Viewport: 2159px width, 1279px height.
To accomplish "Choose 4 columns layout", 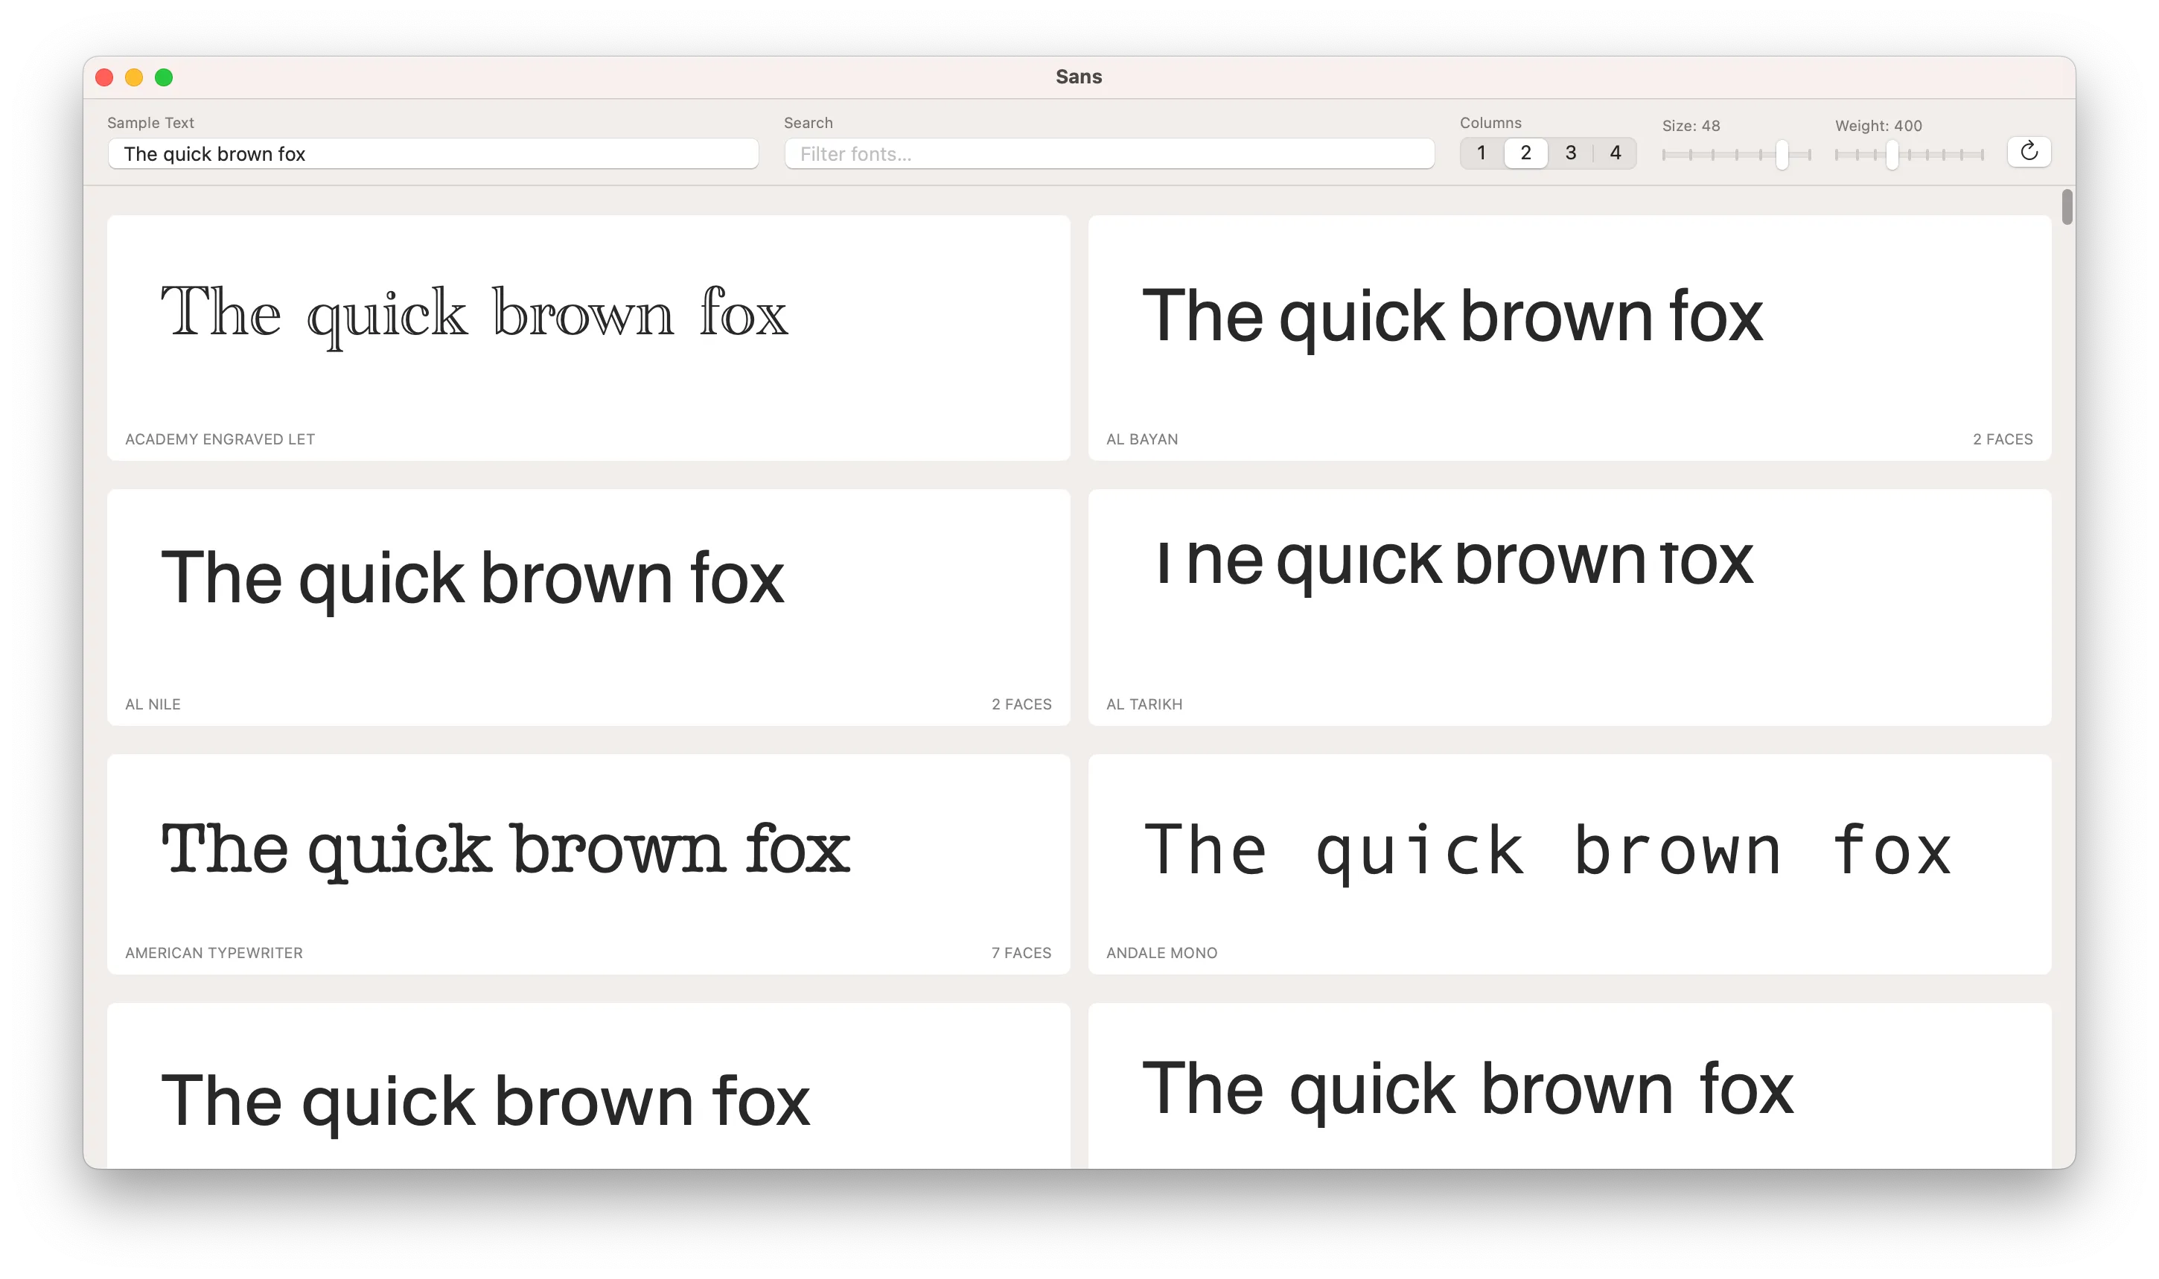I will 1616,153.
